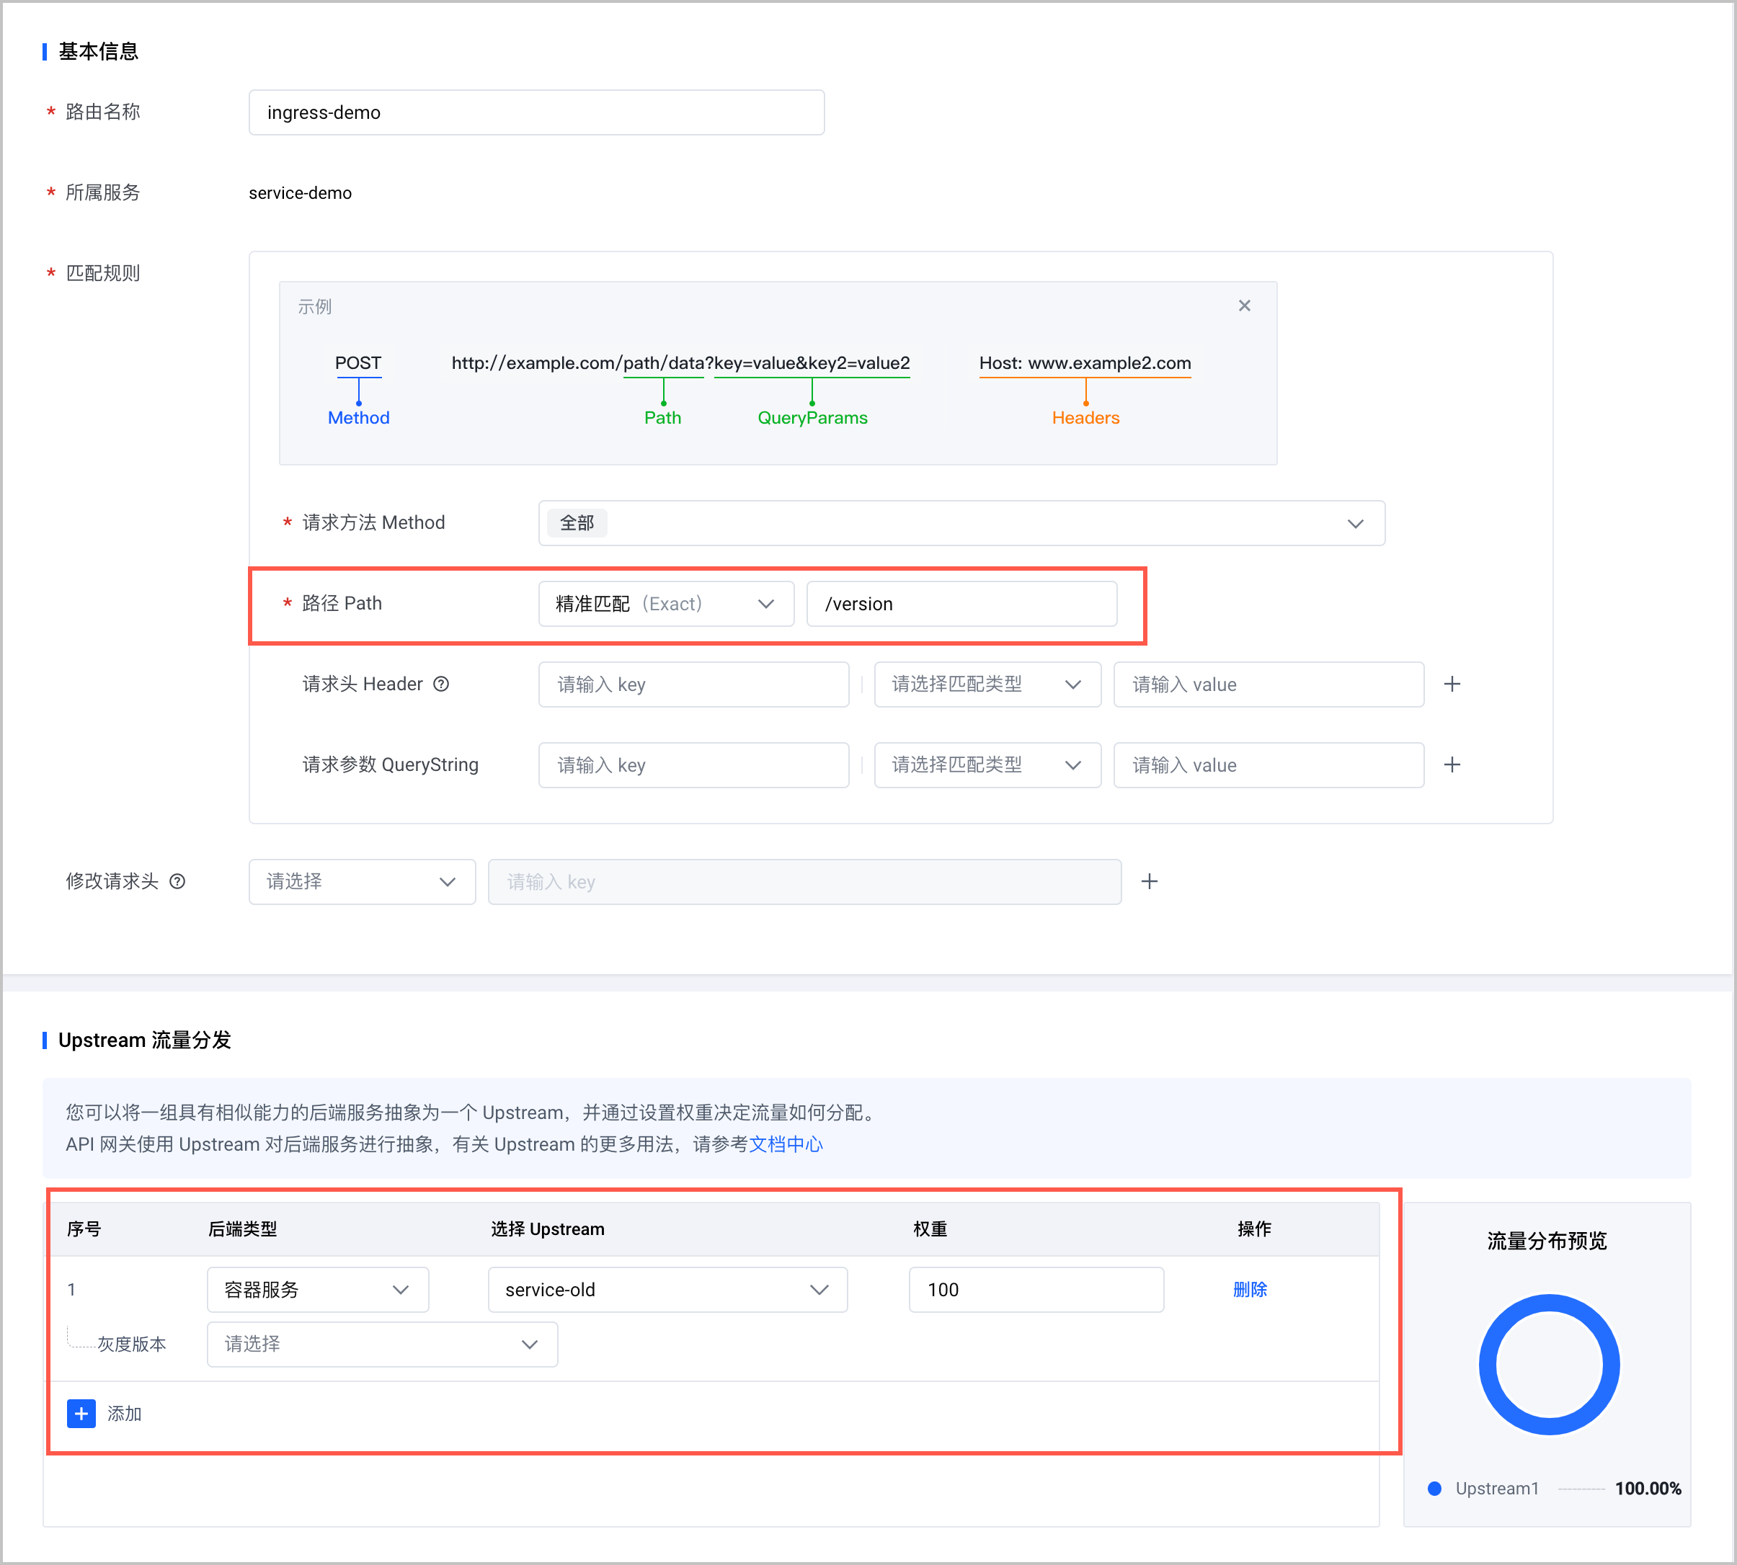Click the 匹配规则 label
The width and height of the screenshot is (1737, 1565).
(102, 274)
